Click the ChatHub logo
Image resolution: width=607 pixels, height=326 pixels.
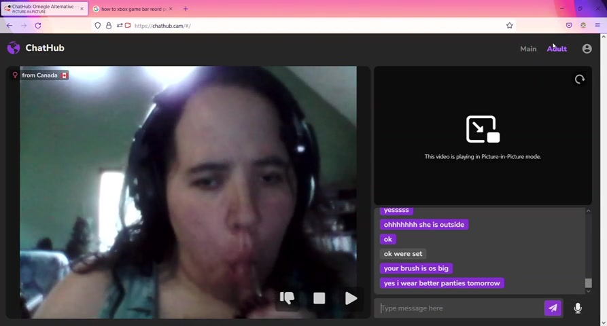pos(36,48)
